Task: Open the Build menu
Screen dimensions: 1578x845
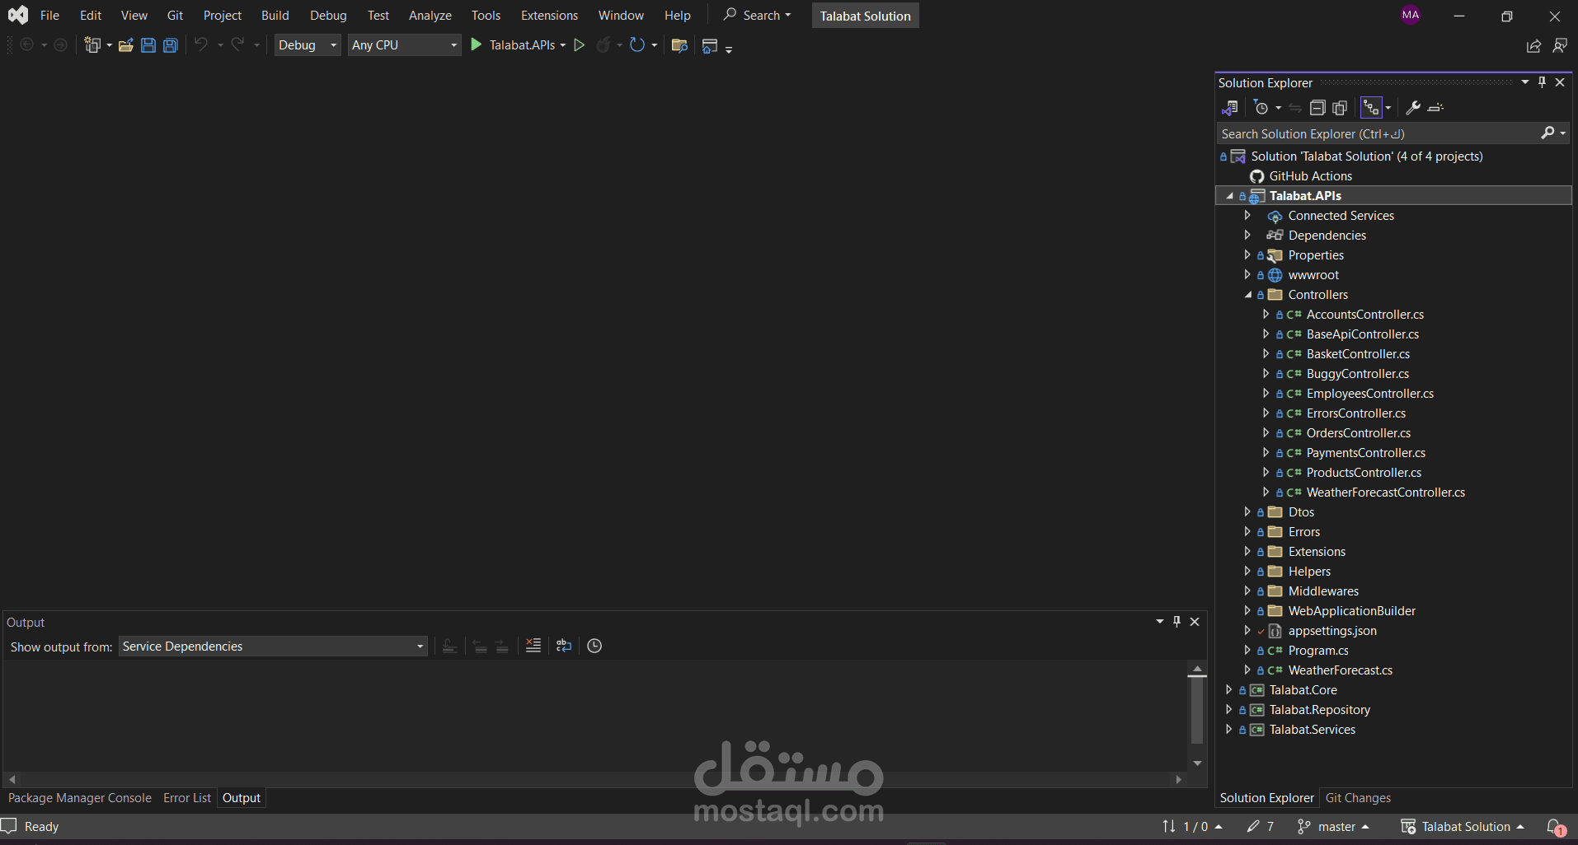Action: point(275,16)
